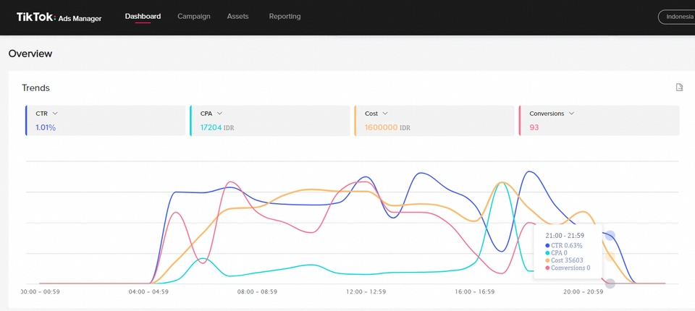Click the CPA value 17204 IDR
This screenshot has height=311, width=695.
pyautogui.click(x=217, y=127)
